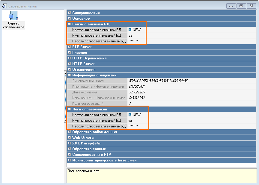This screenshot has height=185, width=259.
Task: Maximize the Серверы отчетов window
Action: tap(241, 6)
